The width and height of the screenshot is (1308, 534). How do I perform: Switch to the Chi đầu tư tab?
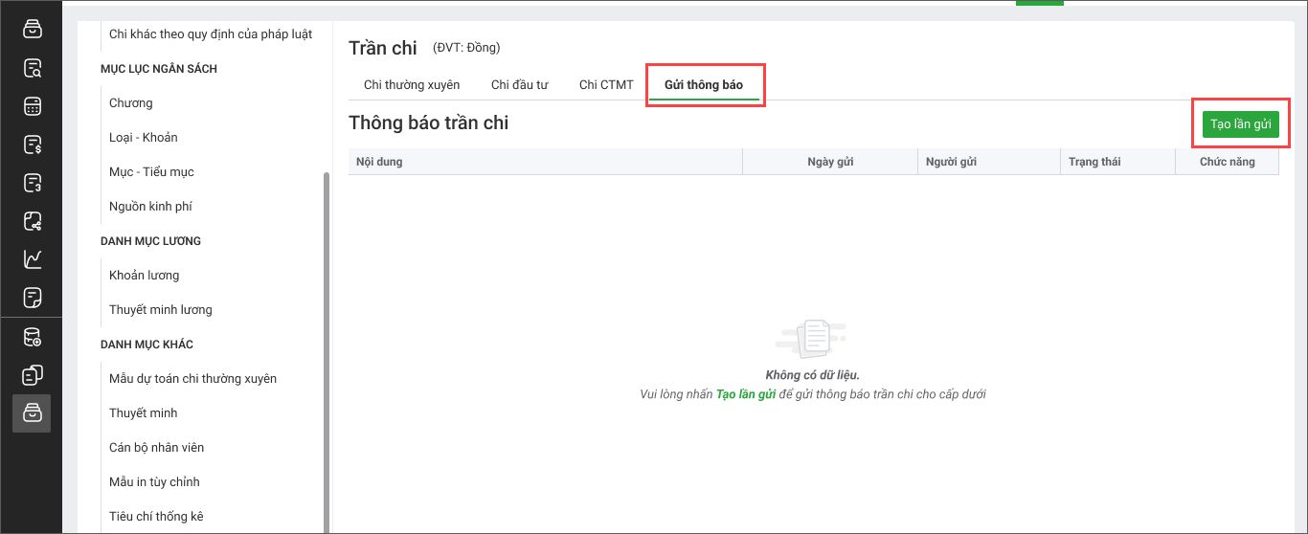[x=520, y=84]
